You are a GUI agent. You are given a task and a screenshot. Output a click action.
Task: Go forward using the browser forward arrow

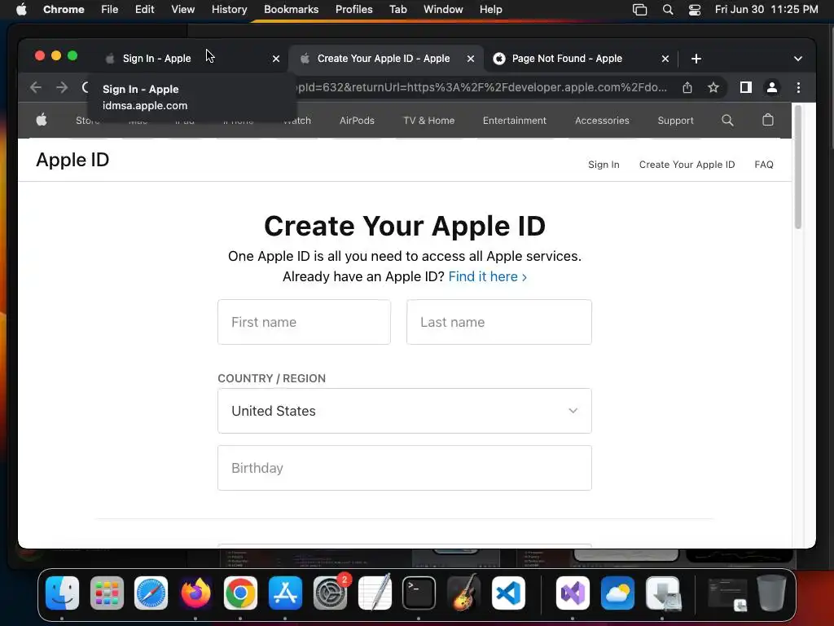(62, 87)
